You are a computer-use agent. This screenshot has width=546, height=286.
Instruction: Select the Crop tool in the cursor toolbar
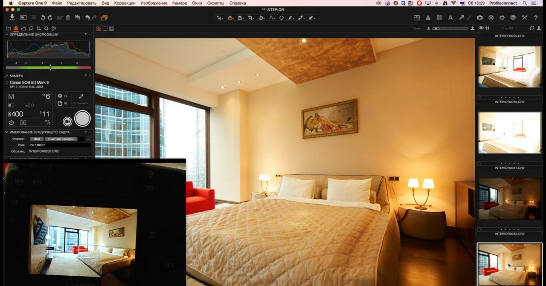(x=251, y=18)
